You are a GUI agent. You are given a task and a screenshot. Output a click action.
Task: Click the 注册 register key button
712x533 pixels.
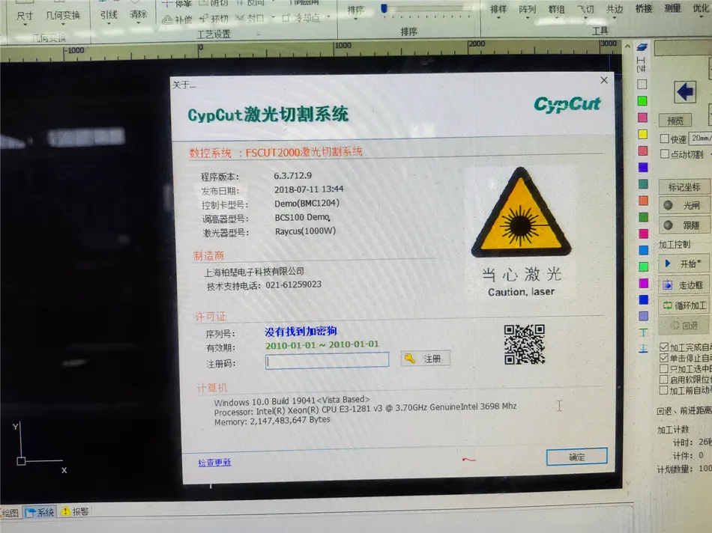pos(426,359)
